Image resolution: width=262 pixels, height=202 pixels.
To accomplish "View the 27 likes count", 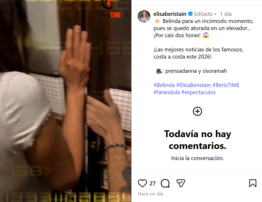I will click(x=152, y=184).
